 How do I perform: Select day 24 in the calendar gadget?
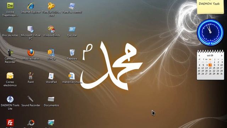point(221,71)
